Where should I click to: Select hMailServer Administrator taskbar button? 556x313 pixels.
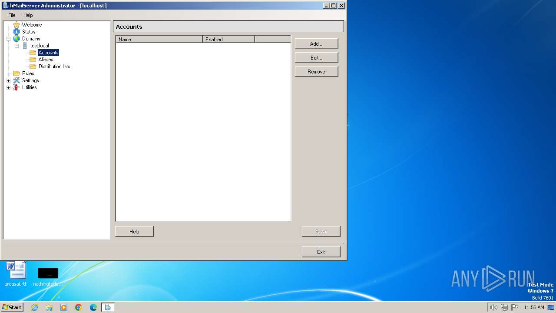pyautogui.click(x=108, y=307)
